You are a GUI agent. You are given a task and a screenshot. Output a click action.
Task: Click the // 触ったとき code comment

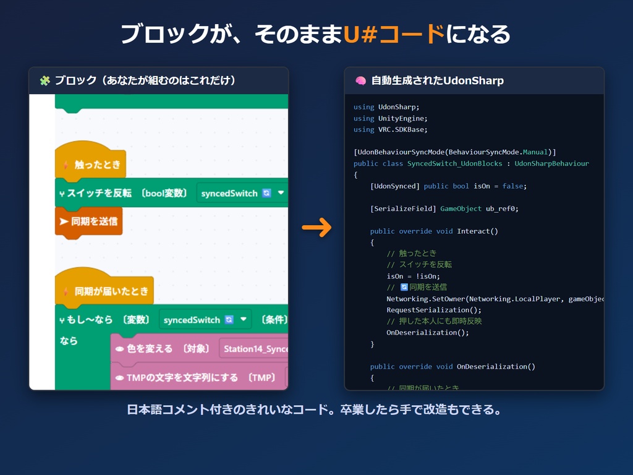tap(412, 253)
